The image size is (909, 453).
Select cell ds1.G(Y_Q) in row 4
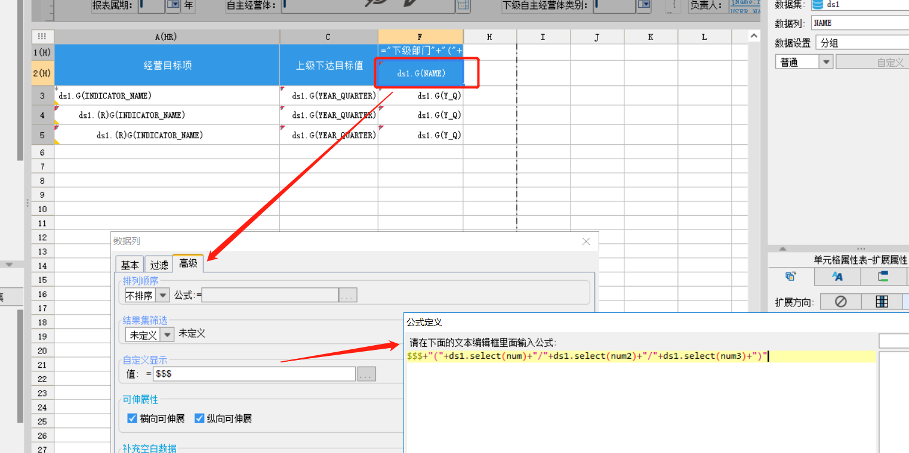pos(421,115)
